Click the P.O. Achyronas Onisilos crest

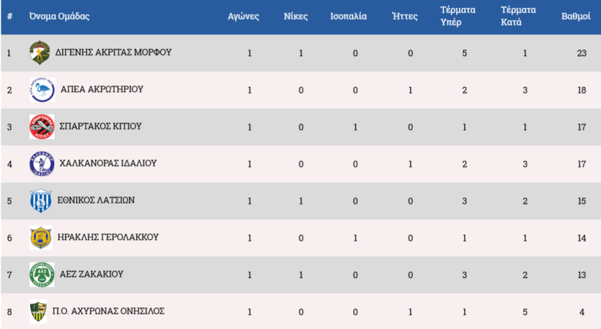39,312
